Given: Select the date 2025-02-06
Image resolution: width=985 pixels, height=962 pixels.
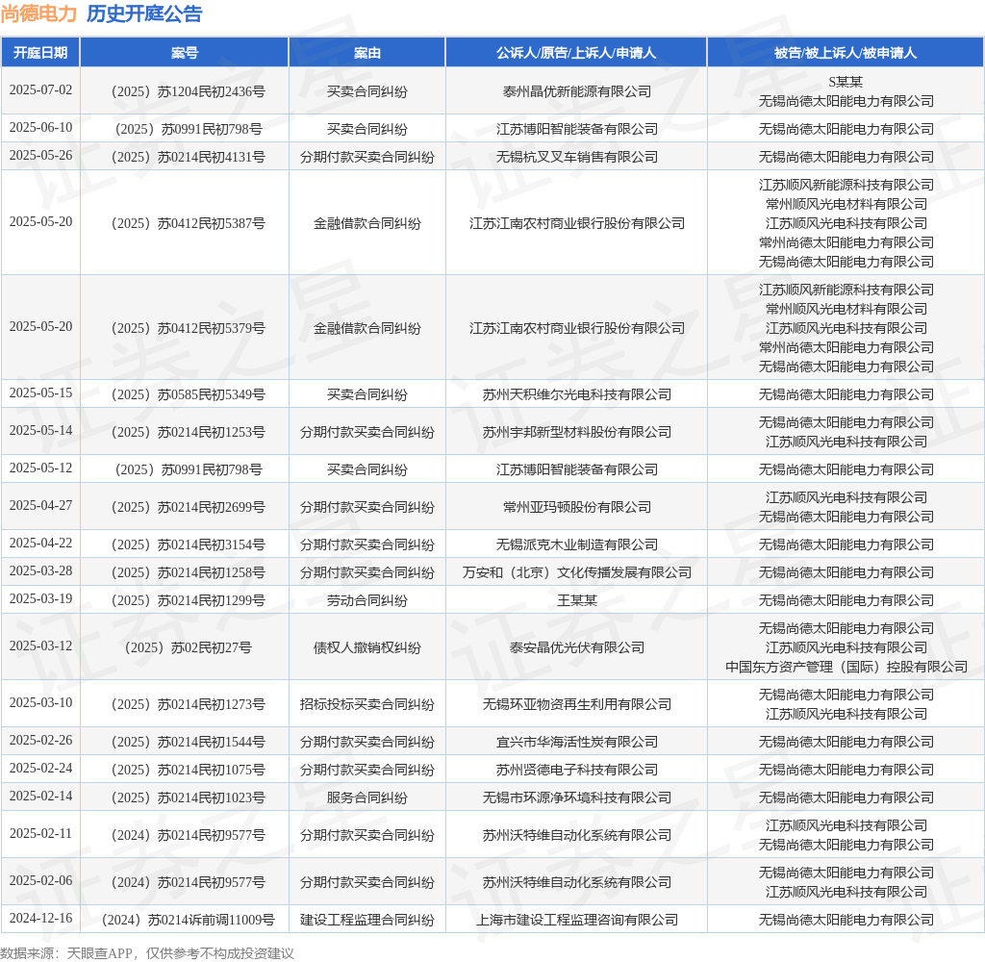Looking at the screenshot, I should [40, 880].
